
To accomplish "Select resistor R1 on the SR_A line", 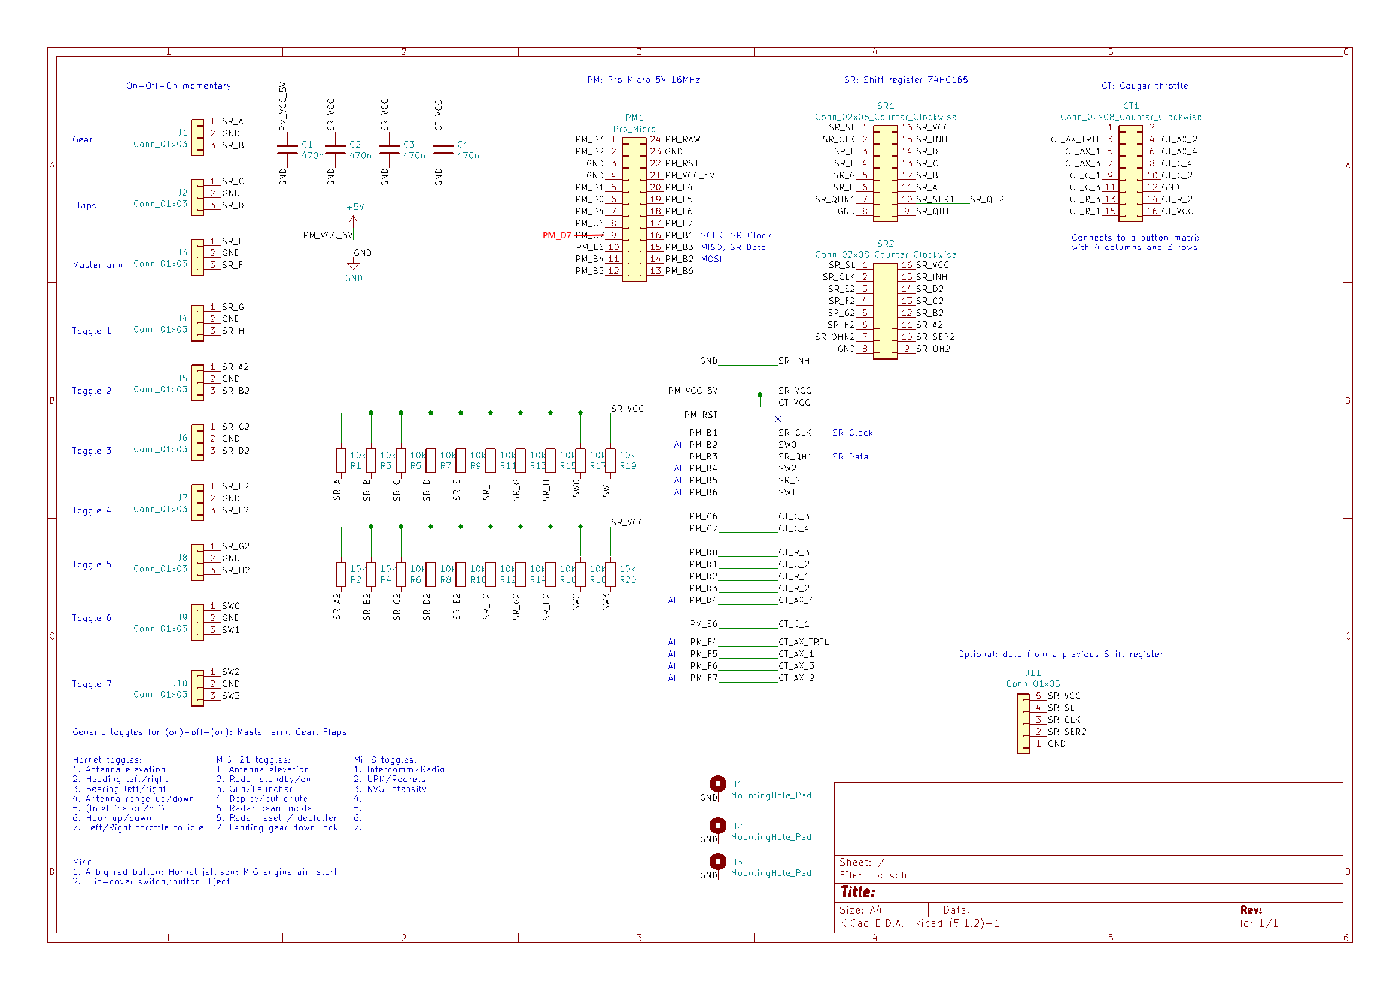I will click(341, 461).
